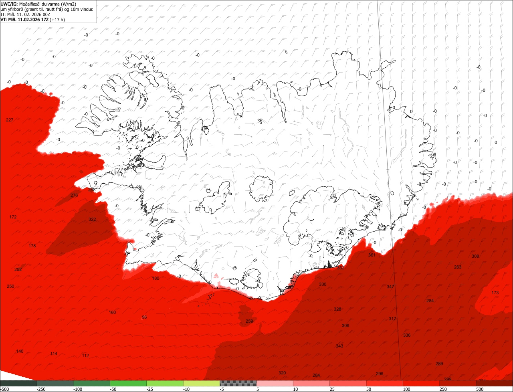Image resolution: width=513 pixels, height=392 pixels.
Task: Click the 100 to 250 red legend swatch
Action: coord(422,383)
